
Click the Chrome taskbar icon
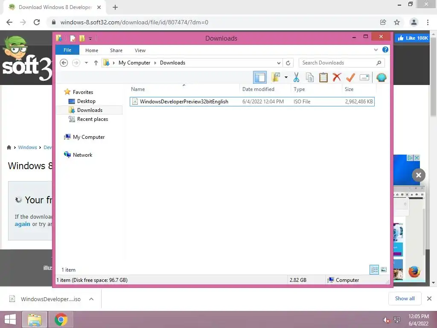coord(61,319)
